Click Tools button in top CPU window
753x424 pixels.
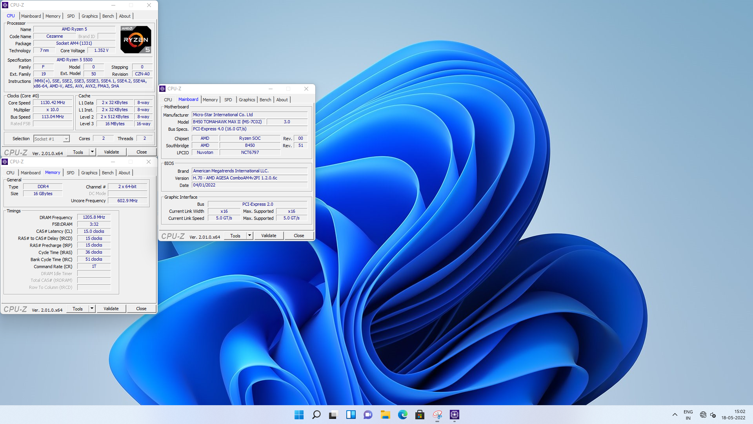point(78,152)
